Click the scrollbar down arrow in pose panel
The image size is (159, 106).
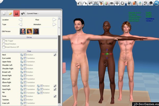60,104
